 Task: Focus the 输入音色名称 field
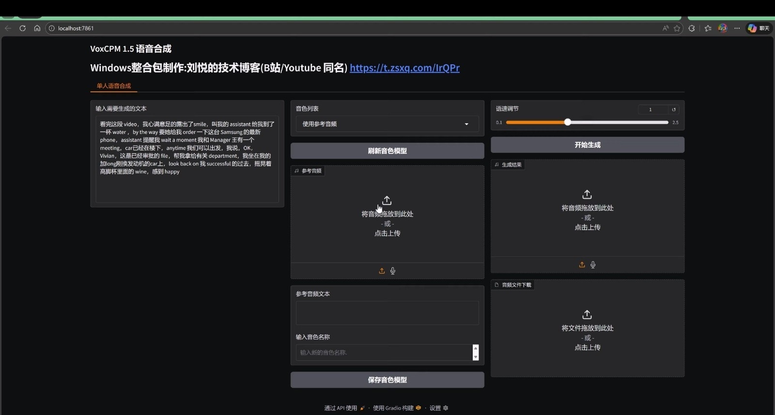click(x=384, y=352)
